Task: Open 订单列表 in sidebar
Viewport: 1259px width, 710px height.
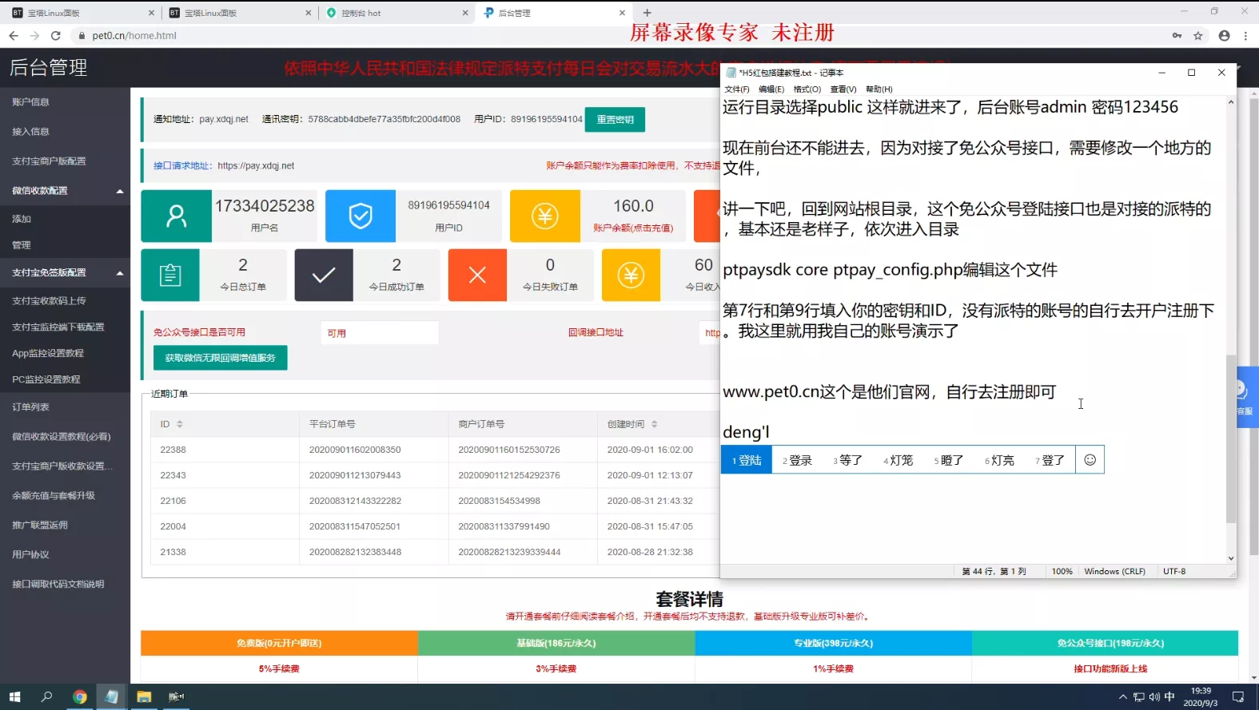Action: [x=31, y=407]
